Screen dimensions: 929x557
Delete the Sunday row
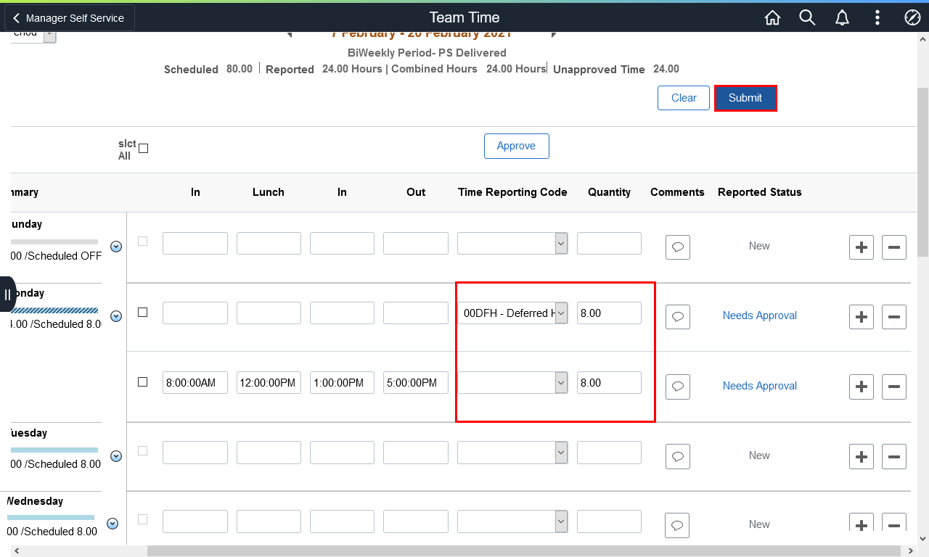click(x=894, y=247)
